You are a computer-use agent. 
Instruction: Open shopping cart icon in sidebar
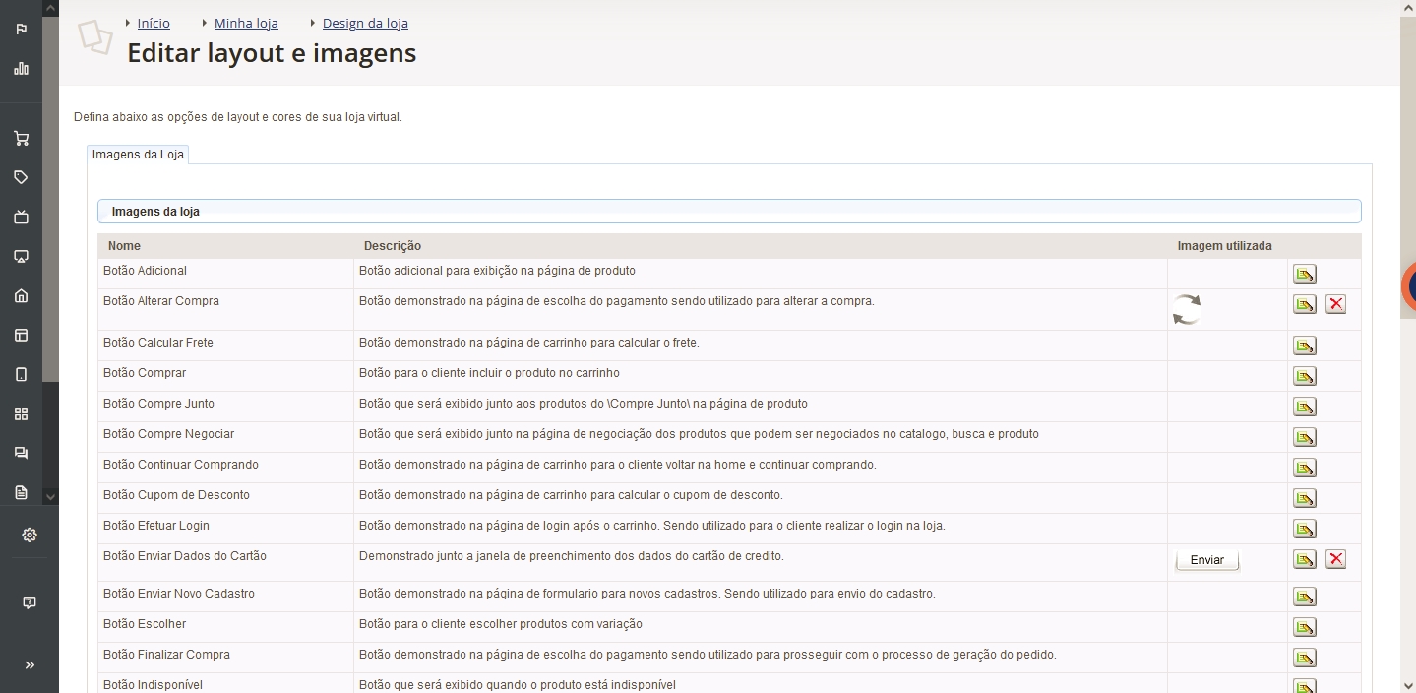(22, 138)
